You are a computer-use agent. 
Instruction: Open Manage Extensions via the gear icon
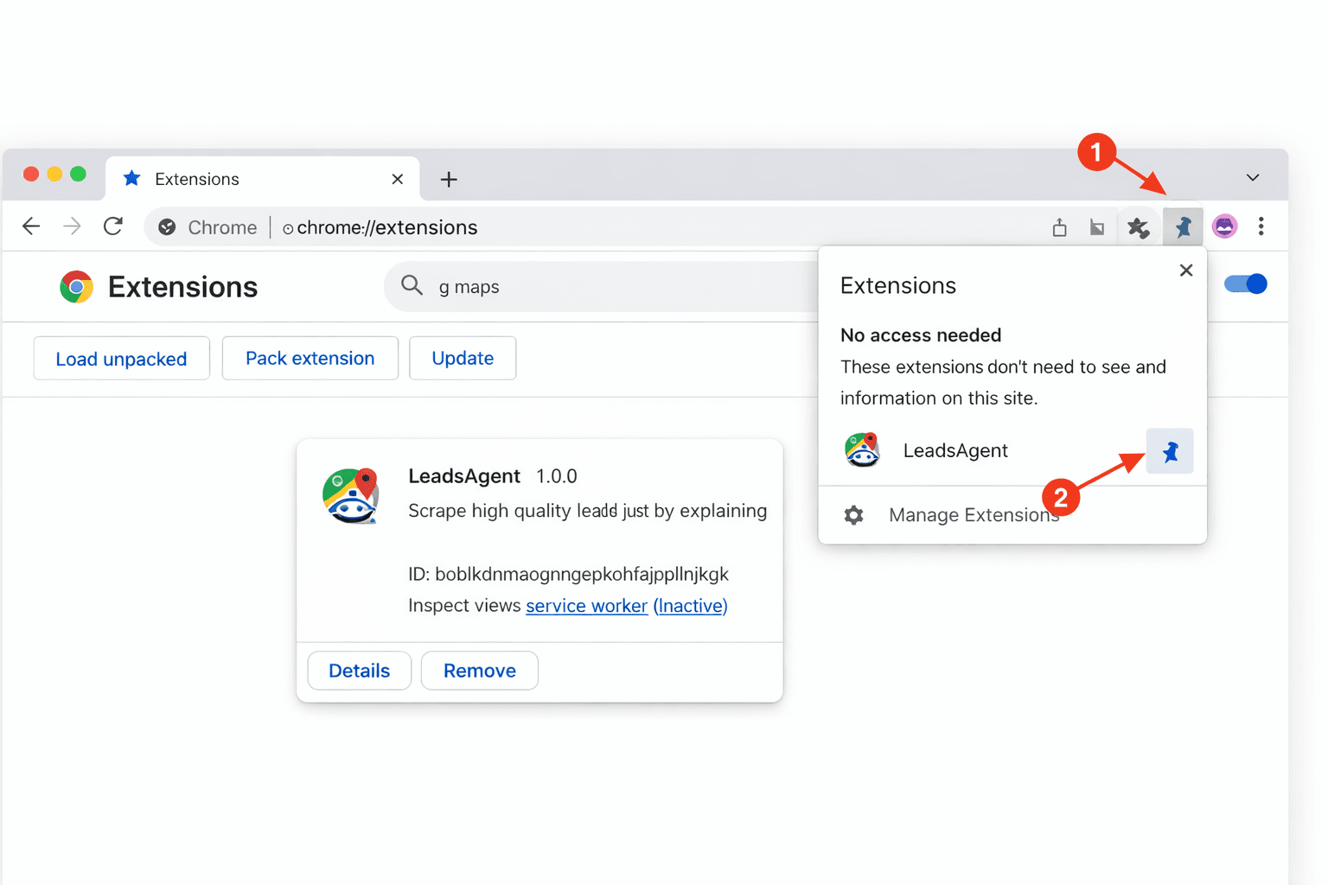(853, 514)
